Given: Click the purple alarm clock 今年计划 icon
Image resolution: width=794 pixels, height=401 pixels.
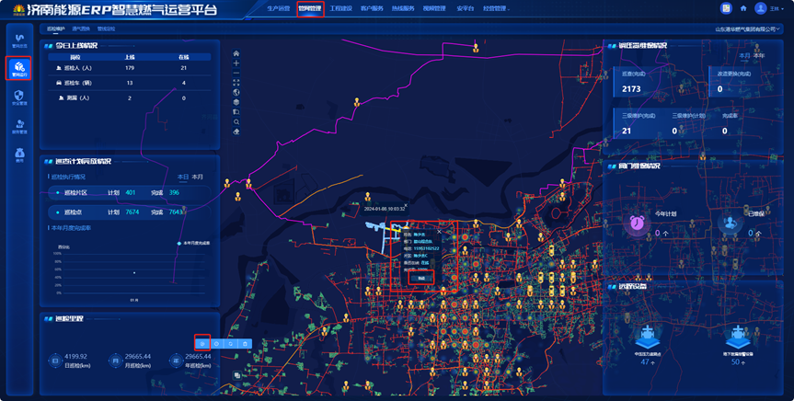Looking at the screenshot, I should [x=637, y=223].
